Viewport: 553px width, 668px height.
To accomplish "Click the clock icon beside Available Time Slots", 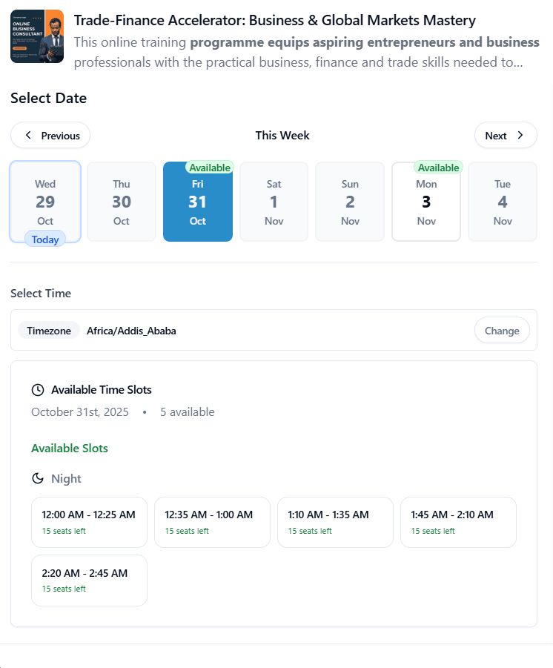I will coord(38,389).
